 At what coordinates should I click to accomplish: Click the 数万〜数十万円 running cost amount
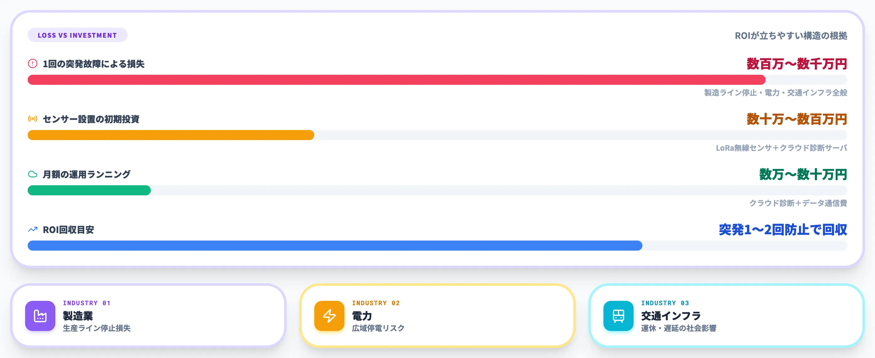click(x=803, y=174)
